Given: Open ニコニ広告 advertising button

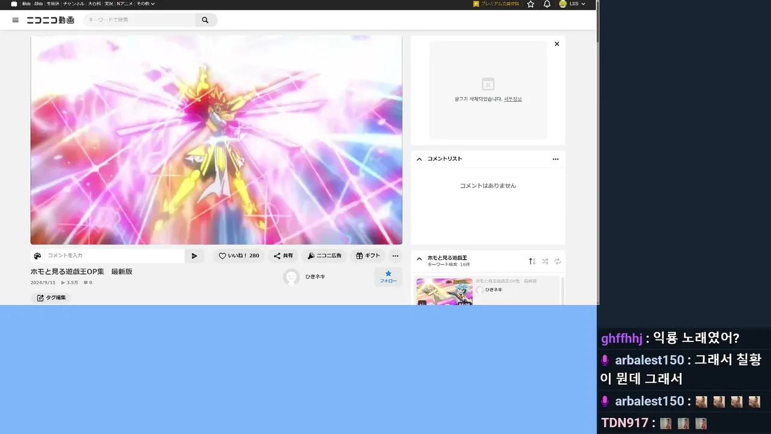Looking at the screenshot, I should 324,256.
